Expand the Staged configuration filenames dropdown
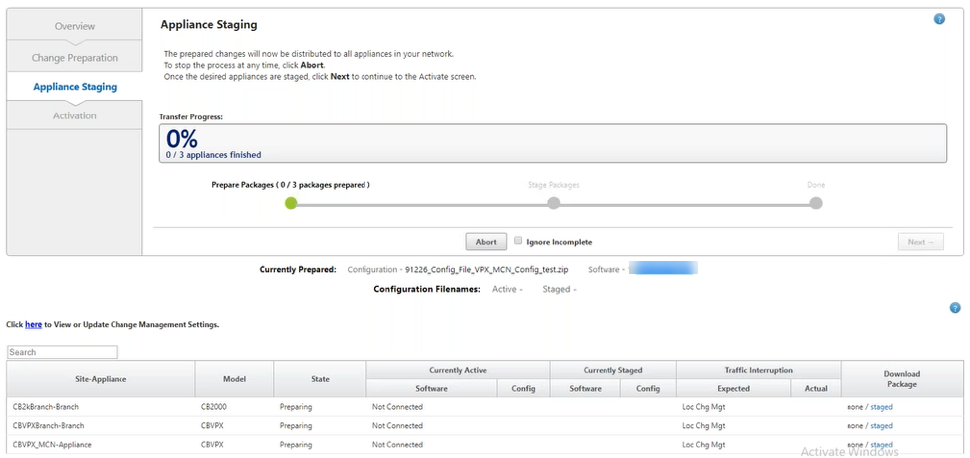Viewport: 970px width, 458px height. 559,289
